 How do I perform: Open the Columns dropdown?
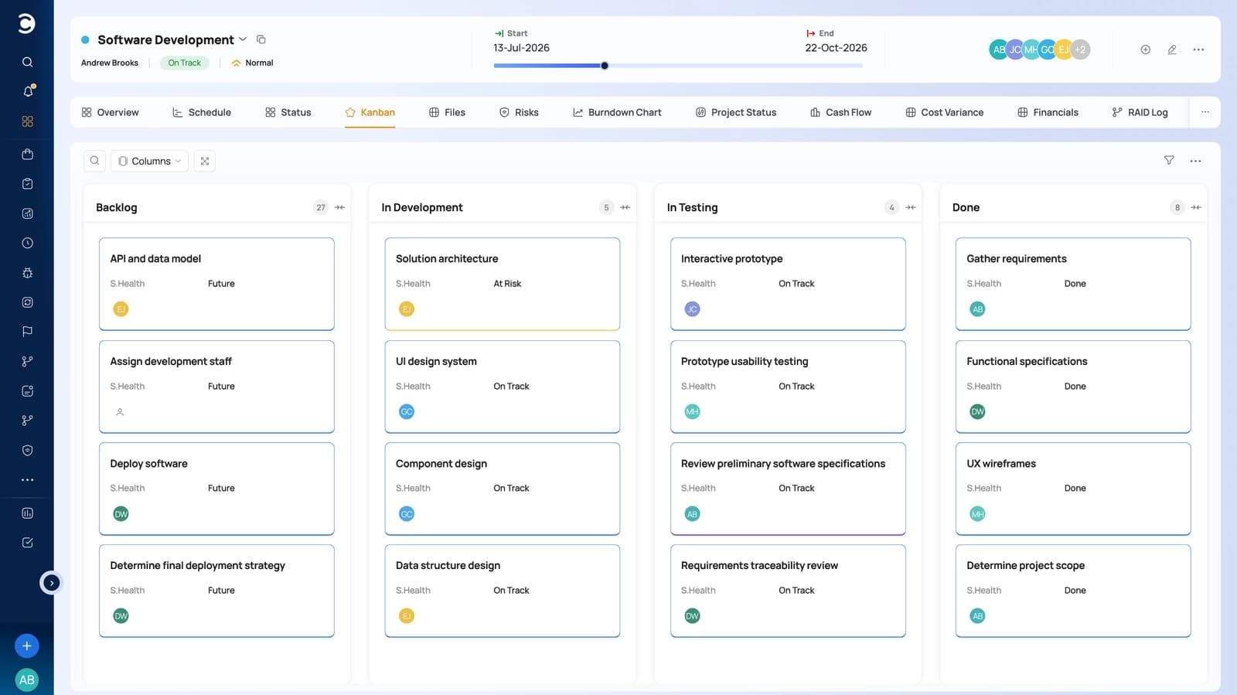point(149,161)
